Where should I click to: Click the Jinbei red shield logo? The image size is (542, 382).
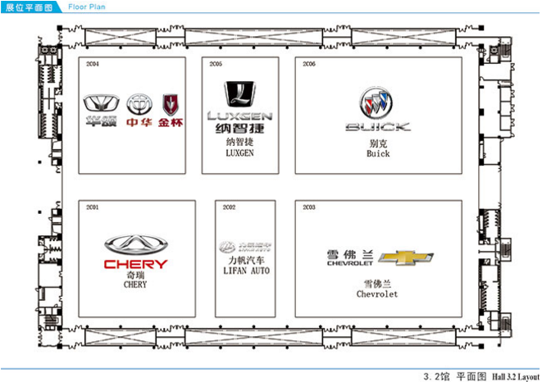pos(171,104)
